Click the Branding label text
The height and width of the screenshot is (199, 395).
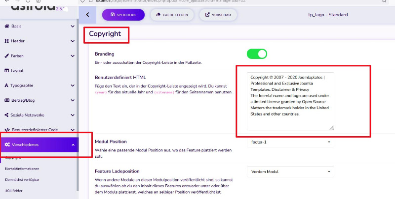pos(105,54)
